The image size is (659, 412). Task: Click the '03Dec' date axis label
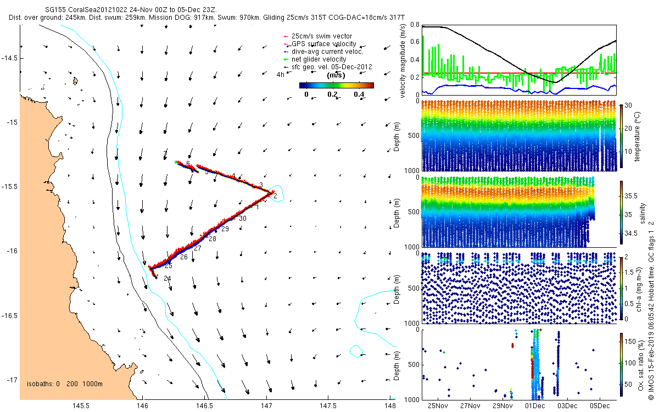pyautogui.click(x=567, y=406)
